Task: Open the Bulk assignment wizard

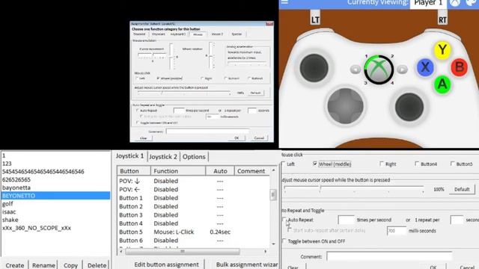Action: tap(247, 264)
